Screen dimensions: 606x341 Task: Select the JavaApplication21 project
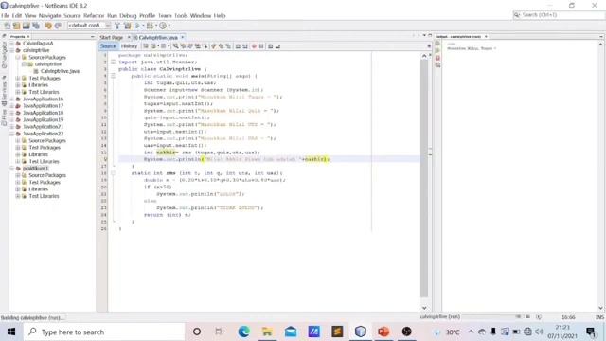[x=43, y=127]
